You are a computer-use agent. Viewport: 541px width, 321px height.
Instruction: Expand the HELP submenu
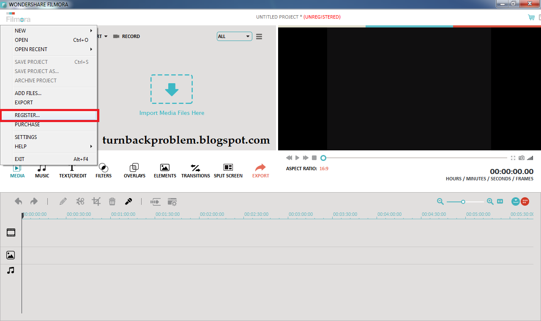[19, 146]
